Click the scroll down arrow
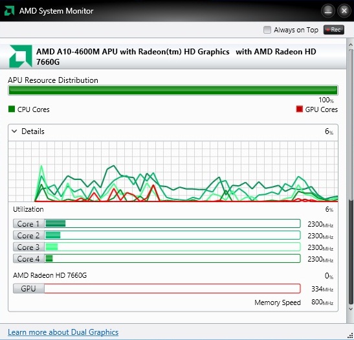This screenshot has width=354, height=340. click(350, 309)
